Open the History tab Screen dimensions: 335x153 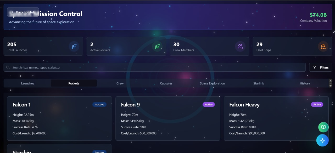(305, 83)
